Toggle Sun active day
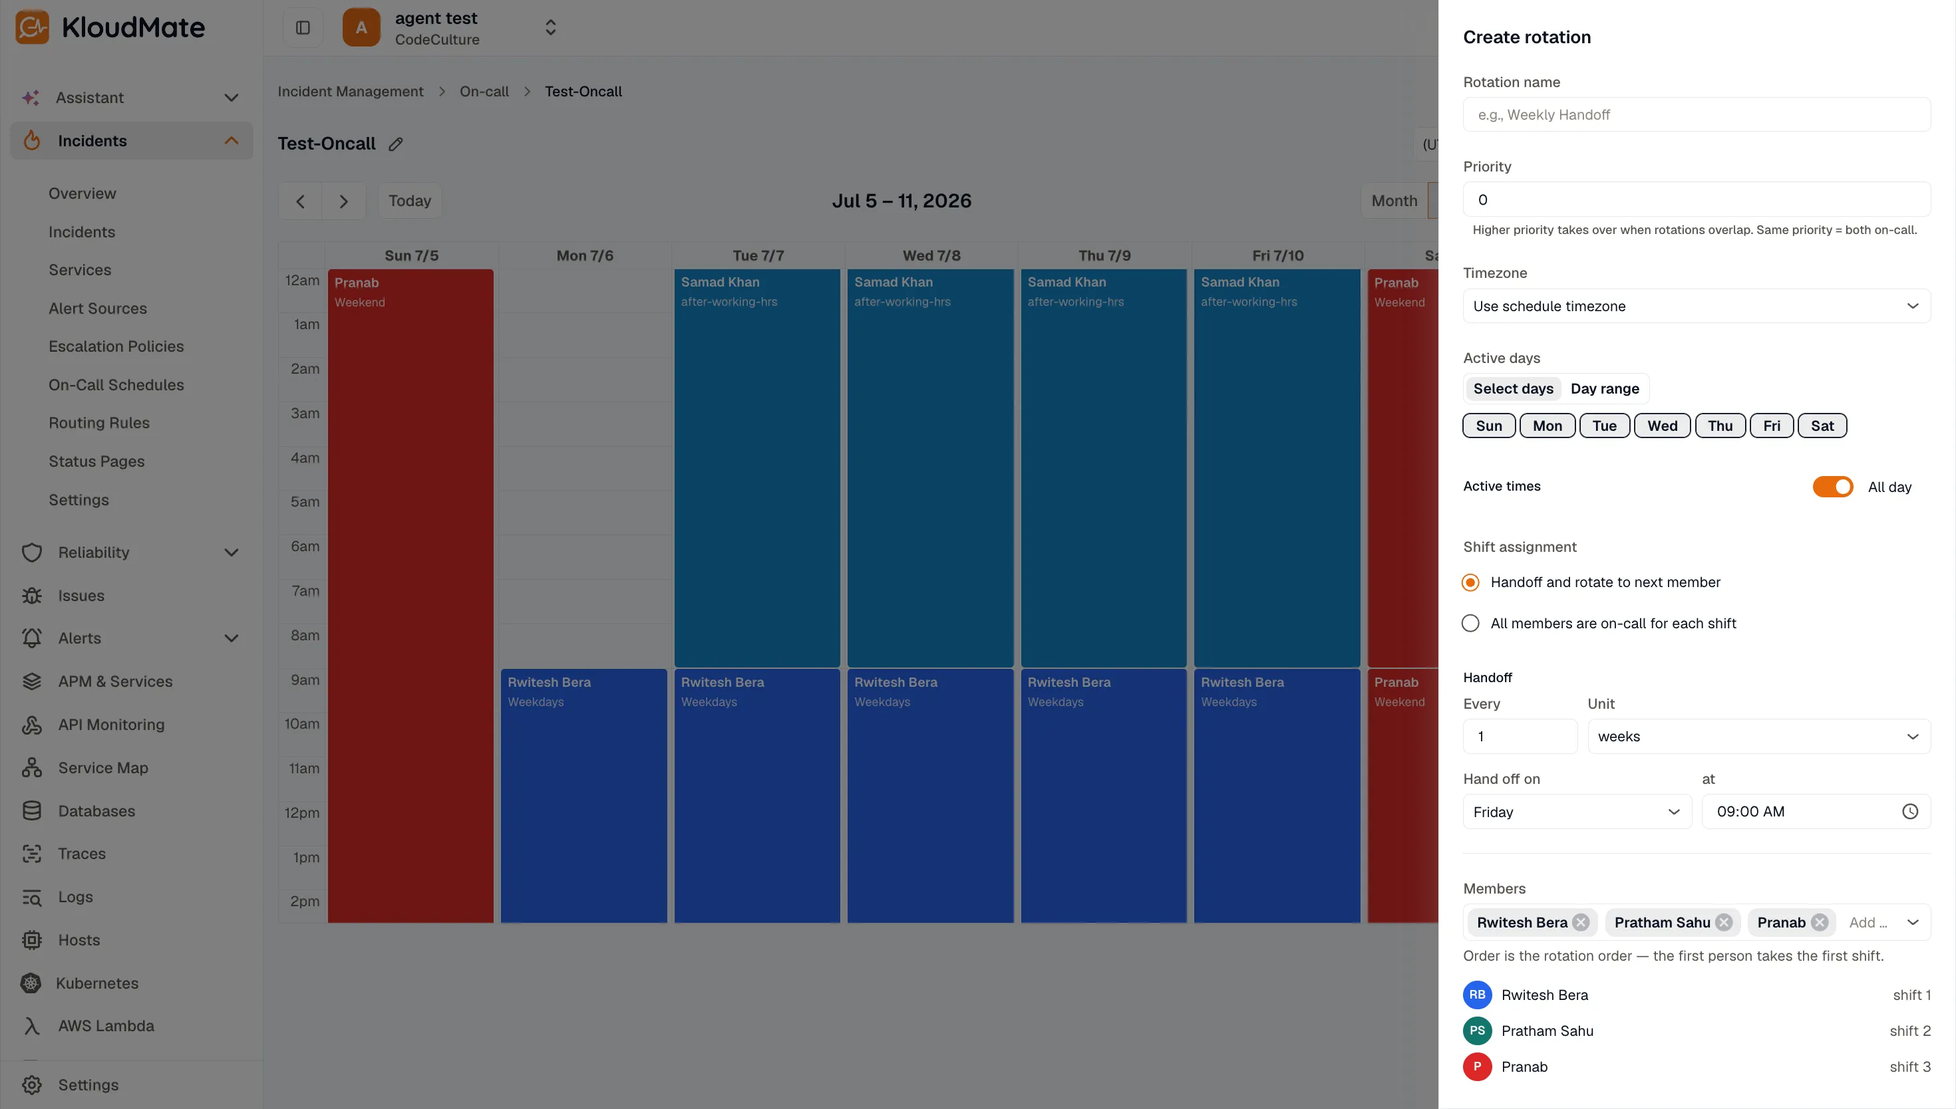The image size is (1956, 1109). (1489, 426)
